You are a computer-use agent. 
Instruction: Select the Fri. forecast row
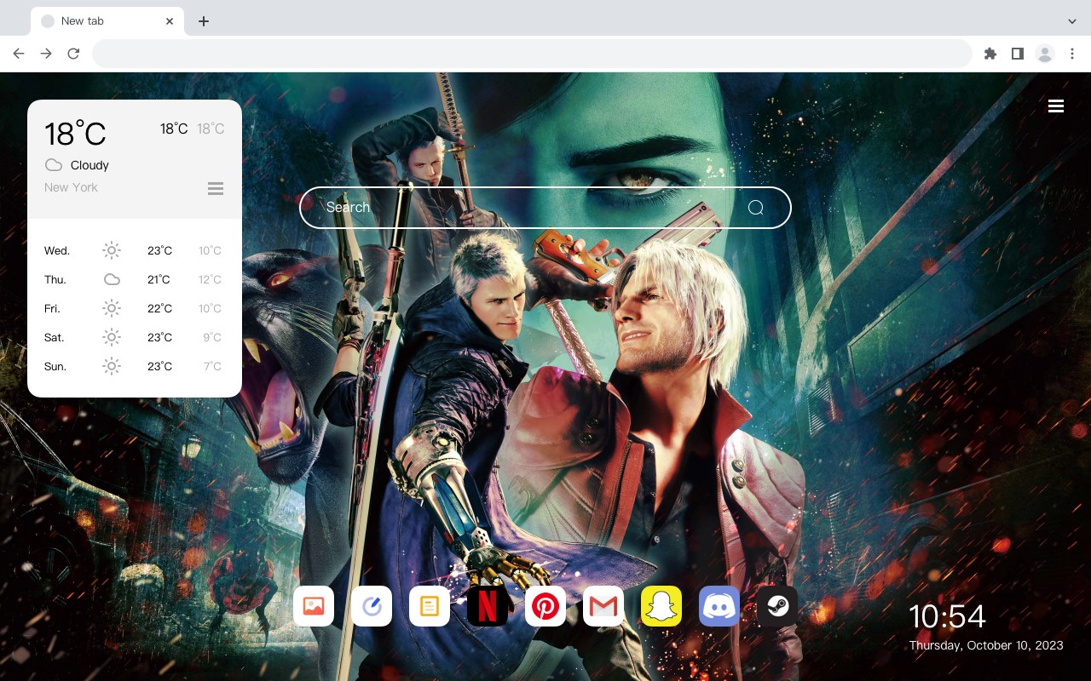[135, 308]
